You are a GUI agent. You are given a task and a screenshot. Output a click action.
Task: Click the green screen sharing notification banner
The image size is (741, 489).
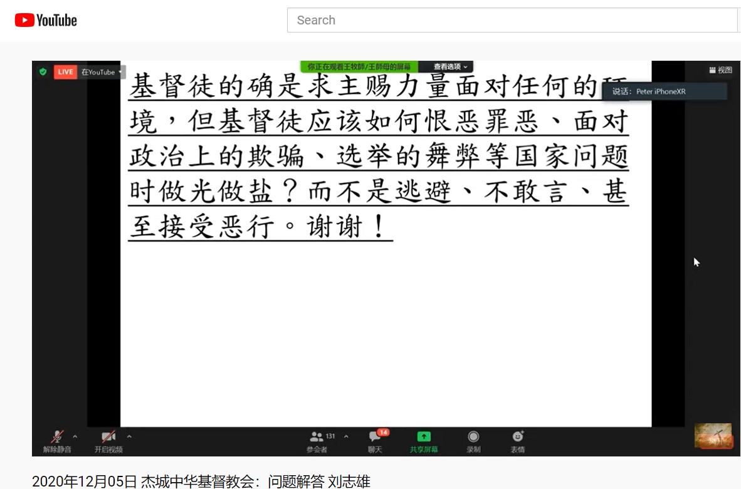(359, 66)
